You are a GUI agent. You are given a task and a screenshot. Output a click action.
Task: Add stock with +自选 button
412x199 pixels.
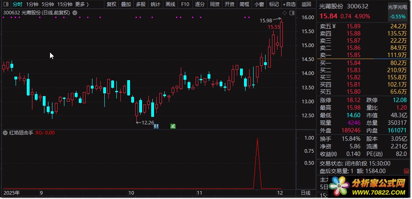pos(289,4)
